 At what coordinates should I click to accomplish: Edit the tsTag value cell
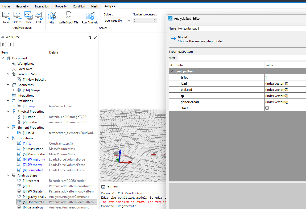click(285, 77)
